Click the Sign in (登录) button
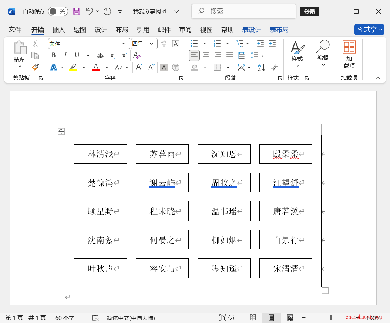This screenshot has width=390, height=323. point(309,11)
